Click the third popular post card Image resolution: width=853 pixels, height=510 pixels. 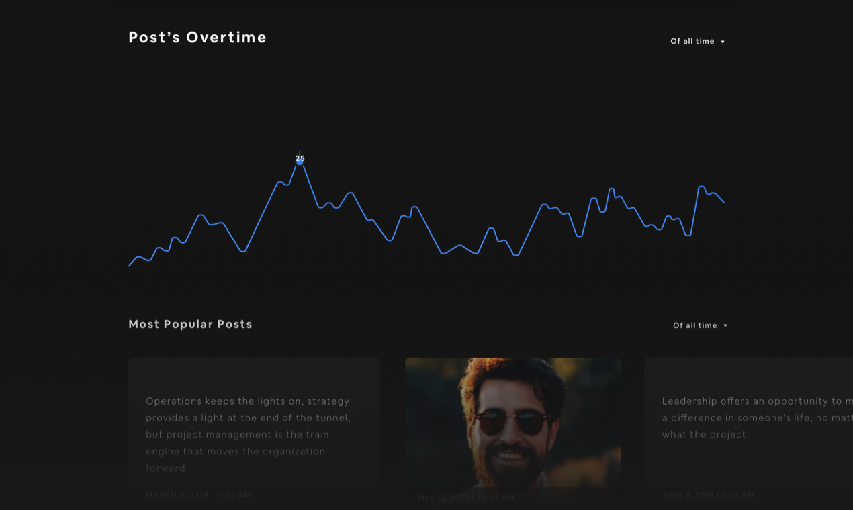pyautogui.click(x=749, y=433)
